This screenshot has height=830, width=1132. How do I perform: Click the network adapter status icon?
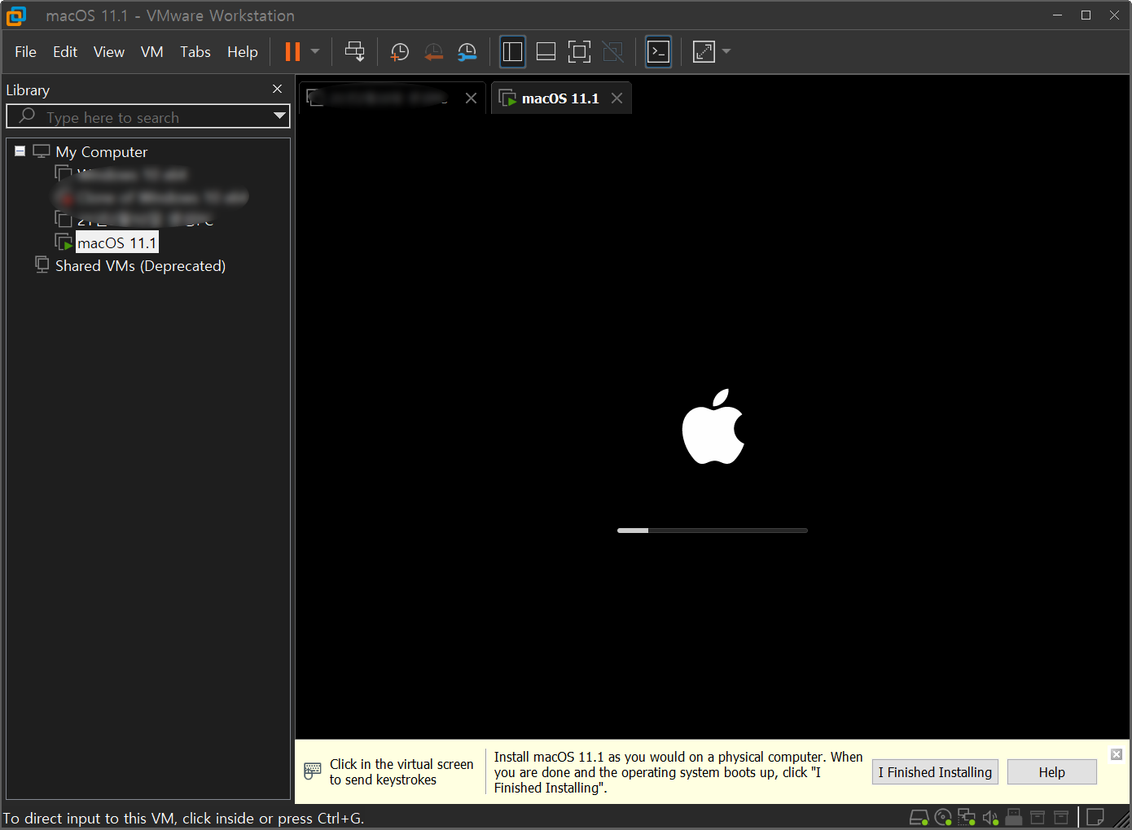[x=967, y=817]
